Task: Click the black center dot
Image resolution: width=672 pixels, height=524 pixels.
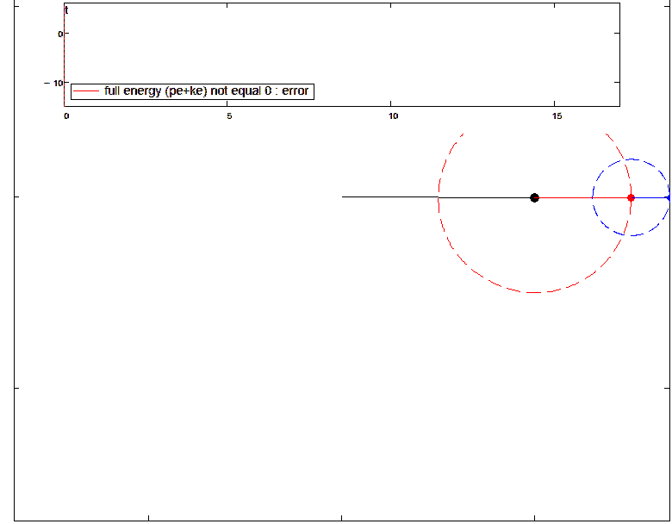Action: click(534, 197)
